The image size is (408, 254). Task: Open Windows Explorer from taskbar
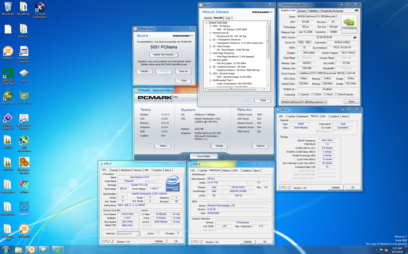tap(18, 250)
